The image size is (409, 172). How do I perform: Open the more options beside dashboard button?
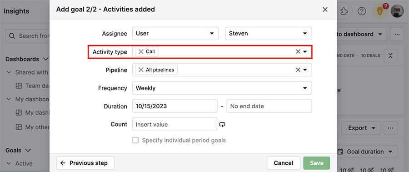tap(397, 34)
